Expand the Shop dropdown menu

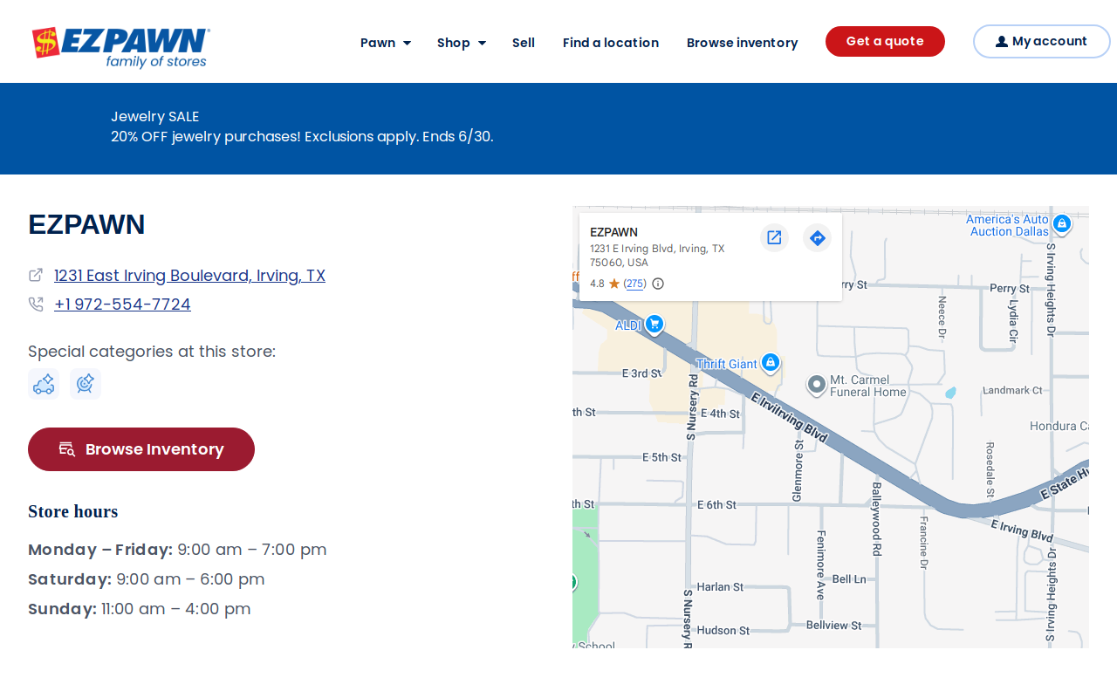point(462,43)
